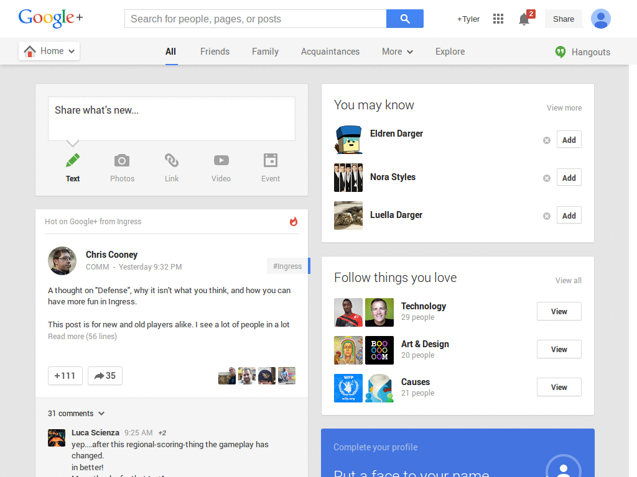Open Chris Cooney's name link

click(111, 254)
